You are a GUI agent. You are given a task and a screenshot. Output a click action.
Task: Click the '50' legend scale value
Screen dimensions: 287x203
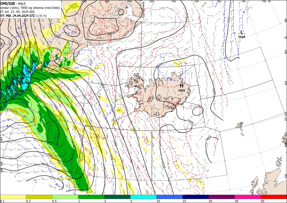click(263, 201)
